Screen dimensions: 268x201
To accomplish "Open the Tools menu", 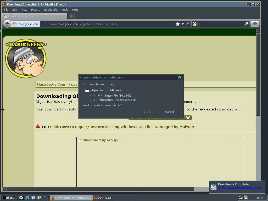I will coord(65,10).
